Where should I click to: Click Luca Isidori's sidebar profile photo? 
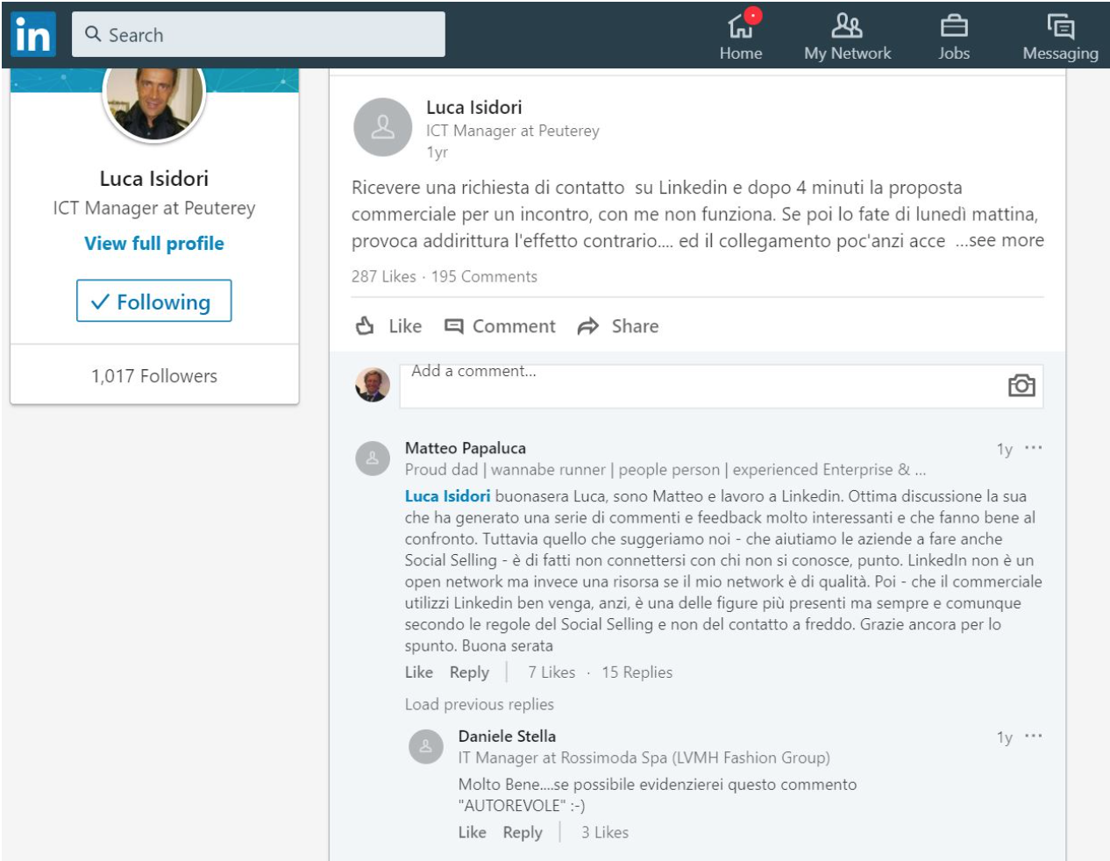click(154, 98)
